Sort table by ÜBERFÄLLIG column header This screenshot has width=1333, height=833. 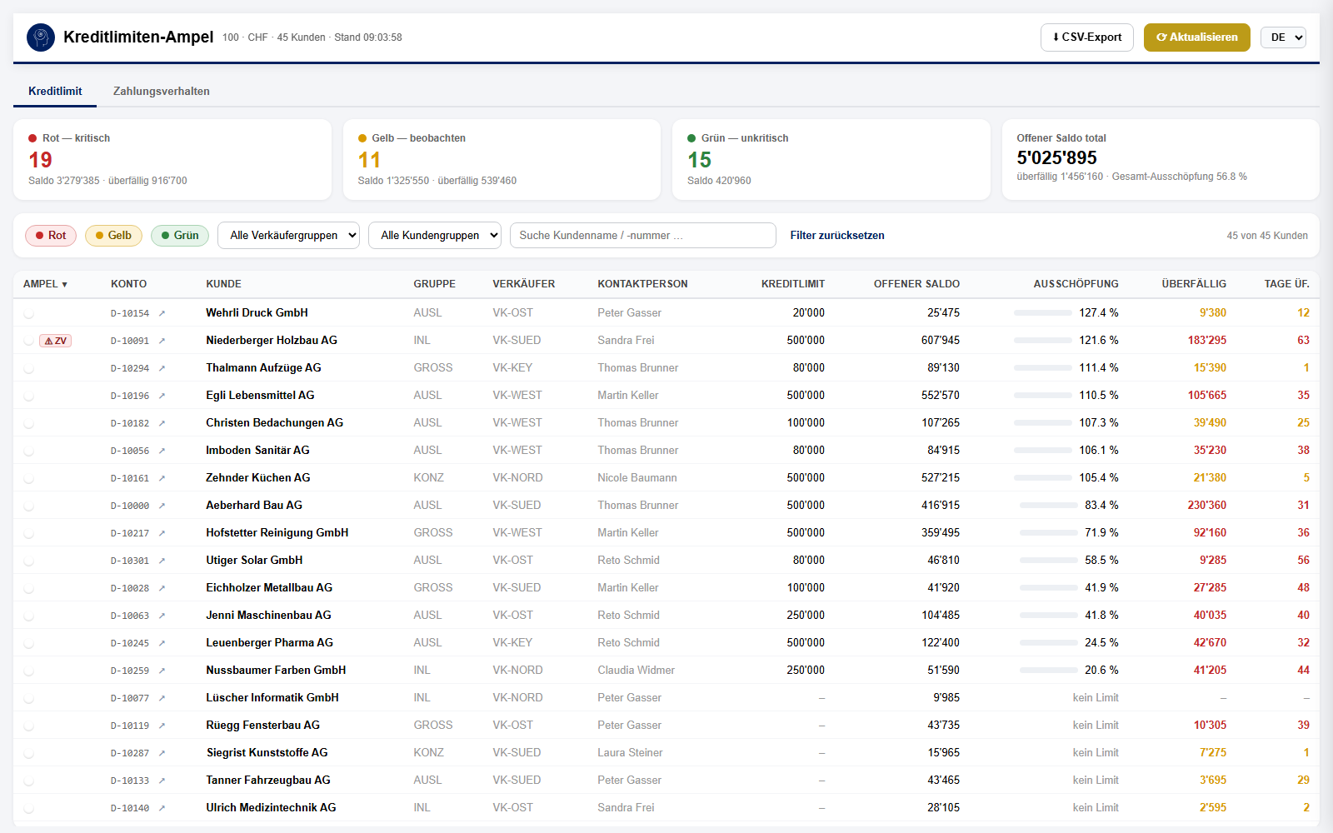coord(1194,284)
